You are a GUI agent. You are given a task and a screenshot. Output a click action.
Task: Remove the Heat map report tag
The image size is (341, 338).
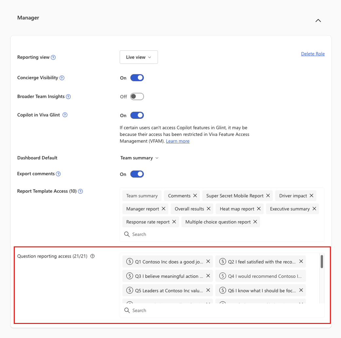pyautogui.click(x=259, y=208)
